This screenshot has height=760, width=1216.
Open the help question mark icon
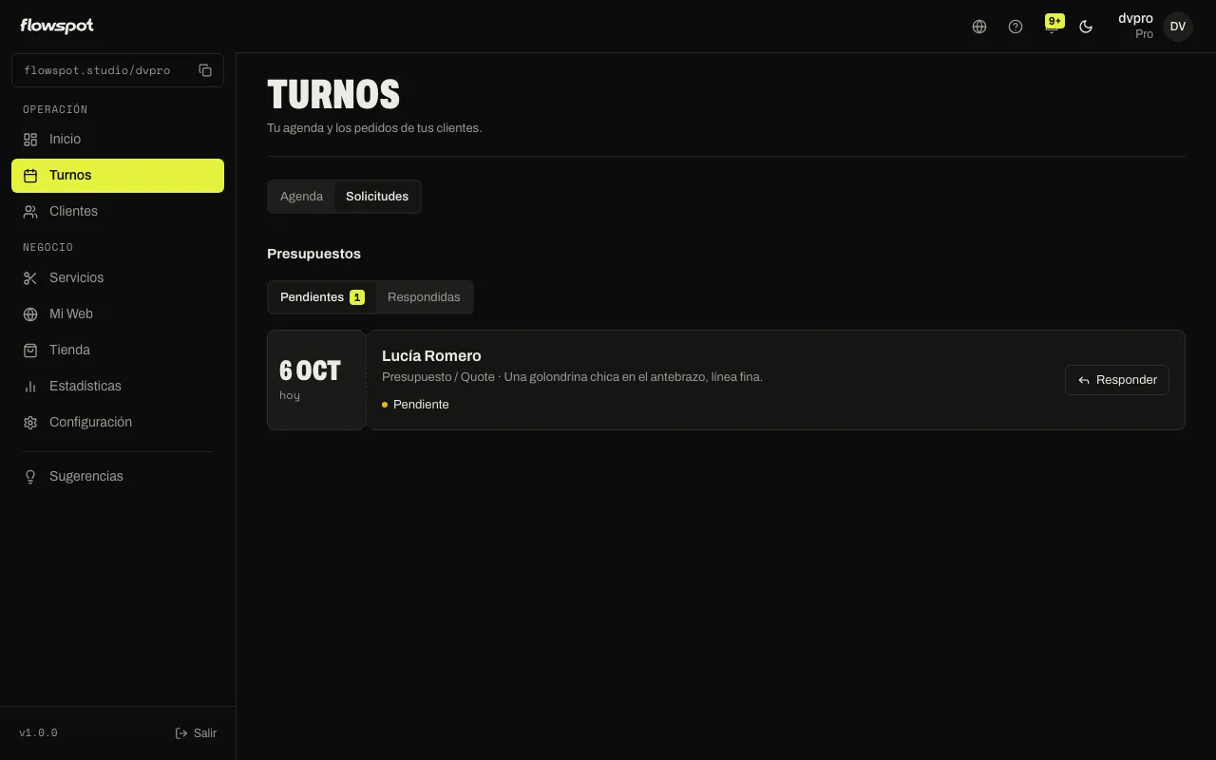[1016, 27]
